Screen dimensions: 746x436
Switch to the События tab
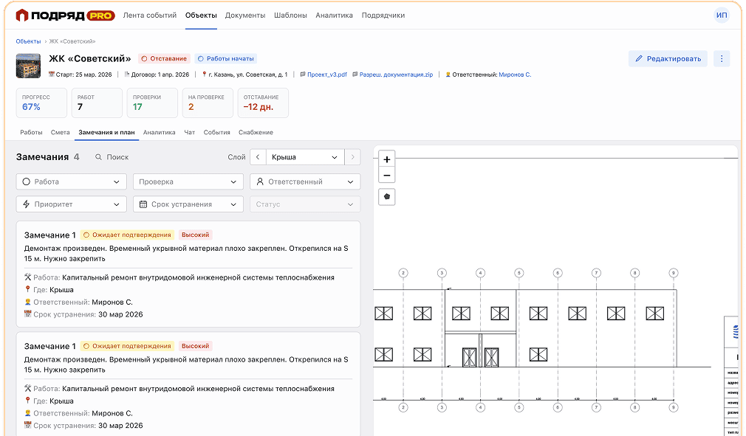[217, 132]
